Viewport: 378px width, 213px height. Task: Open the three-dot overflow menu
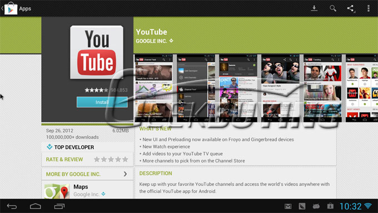click(x=369, y=8)
